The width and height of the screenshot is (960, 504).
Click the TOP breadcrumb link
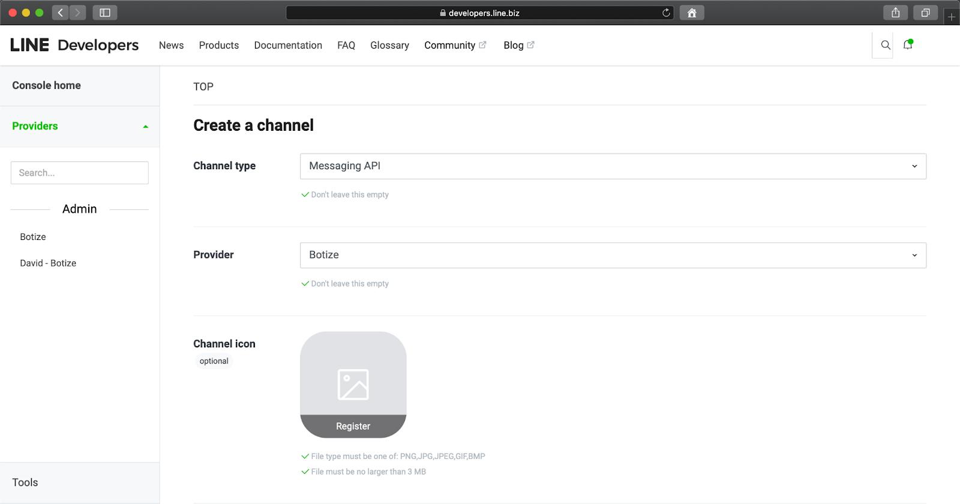[203, 86]
